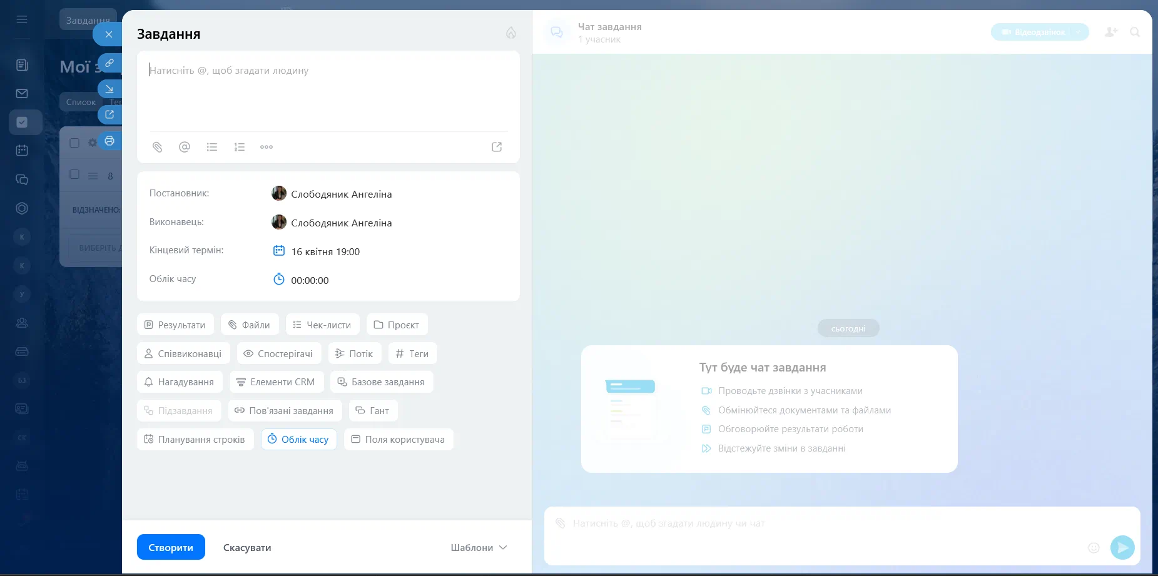Screen dimensions: 1158x576
Task: Open the Відеодзвінок button dropdown arrow
Action: click(x=1079, y=32)
